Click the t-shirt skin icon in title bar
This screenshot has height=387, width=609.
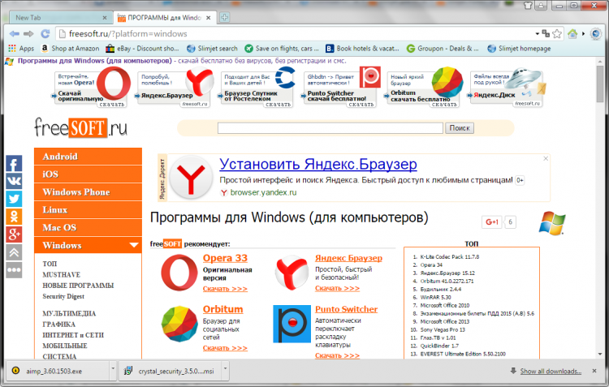pos(528,6)
